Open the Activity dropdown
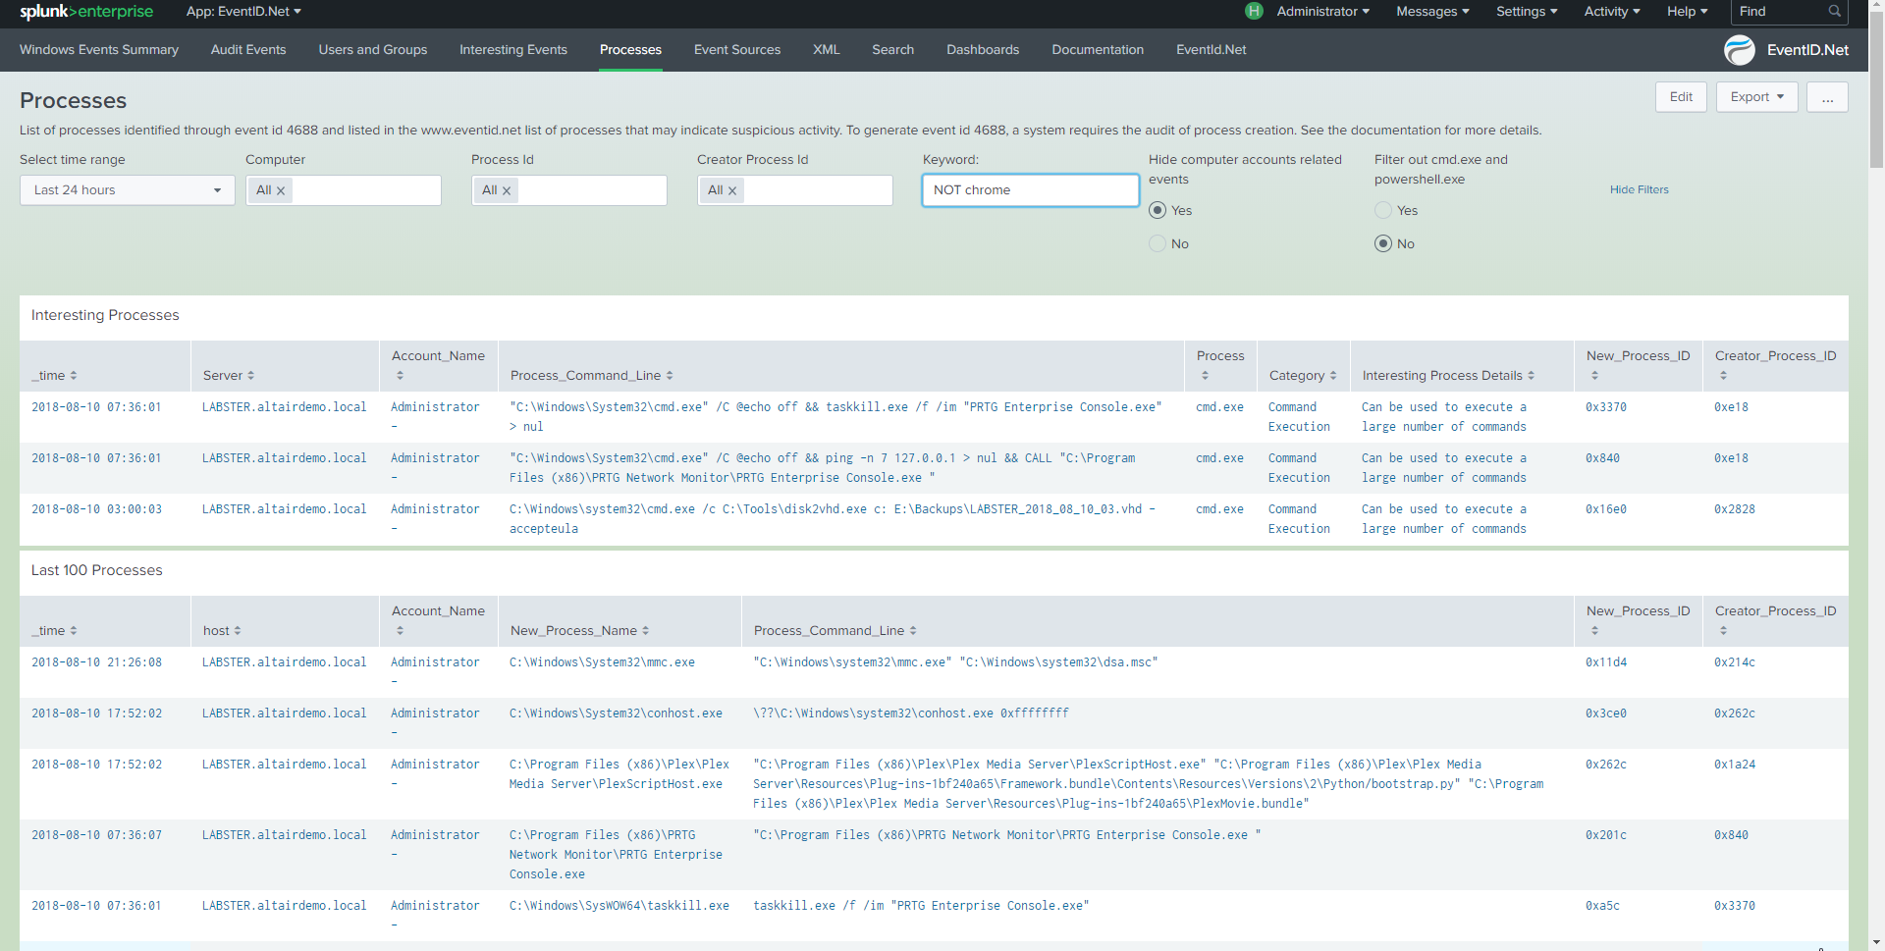Screen dimensions: 1885x951 click(x=1612, y=12)
